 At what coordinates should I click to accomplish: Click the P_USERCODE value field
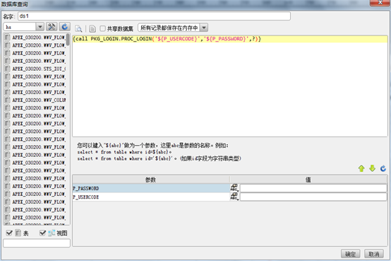tap(313, 197)
